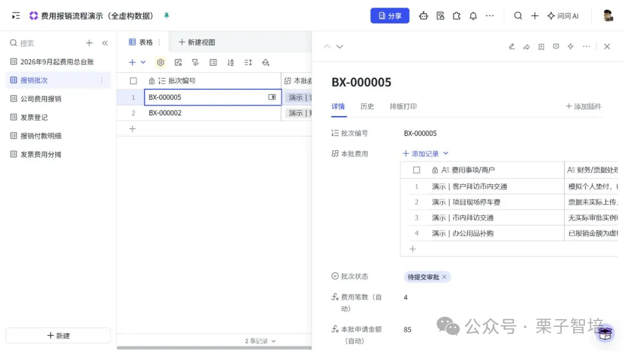
Task: Open the sort icon in toolbar
Action: [230, 62]
